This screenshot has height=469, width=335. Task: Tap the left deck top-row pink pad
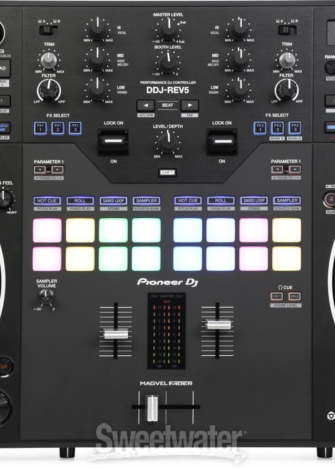point(48,230)
